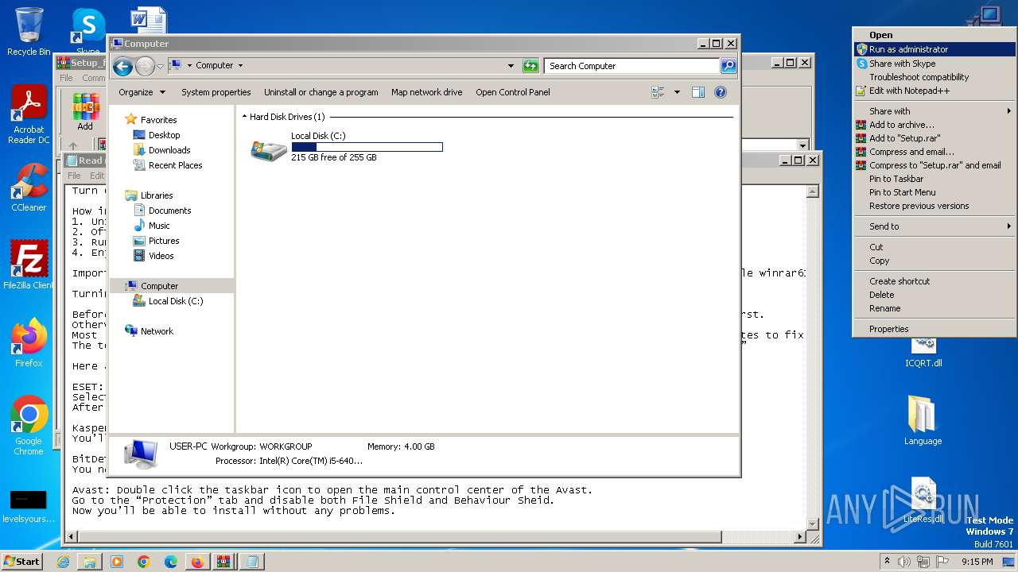This screenshot has width=1018, height=572.
Task: Launch CCleaner desktop shortcut
Action: (29, 187)
